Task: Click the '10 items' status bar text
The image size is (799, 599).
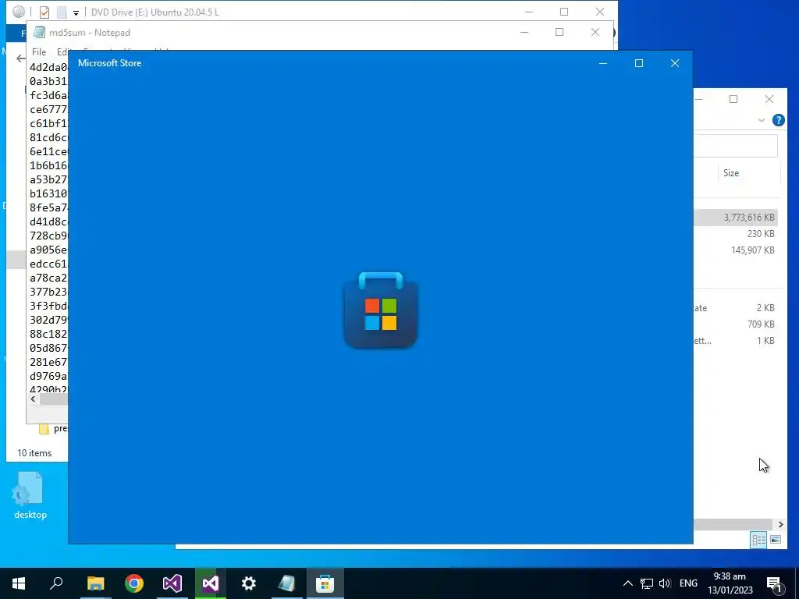Action: (34, 453)
